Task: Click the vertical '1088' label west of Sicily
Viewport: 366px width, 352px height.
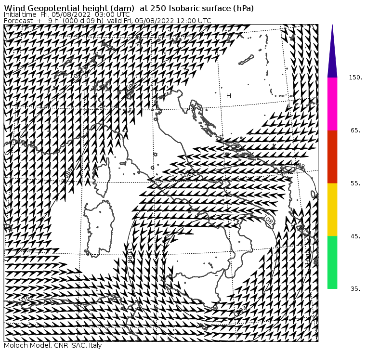Action: tap(130, 256)
